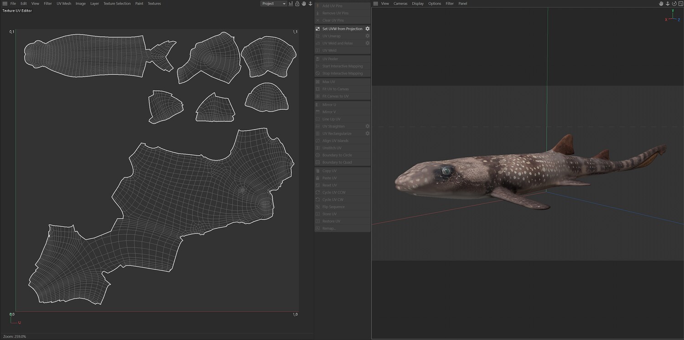This screenshot has width=684, height=340.
Task: Click the zoom arrows icon in UV editor
Action: tap(310, 4)
